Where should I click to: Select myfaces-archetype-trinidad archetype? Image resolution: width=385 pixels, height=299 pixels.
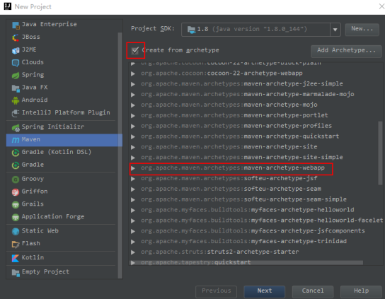pos(243,242)
